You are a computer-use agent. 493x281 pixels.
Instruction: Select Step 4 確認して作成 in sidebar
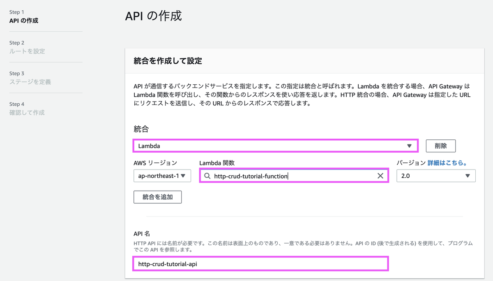coord(27,109)
